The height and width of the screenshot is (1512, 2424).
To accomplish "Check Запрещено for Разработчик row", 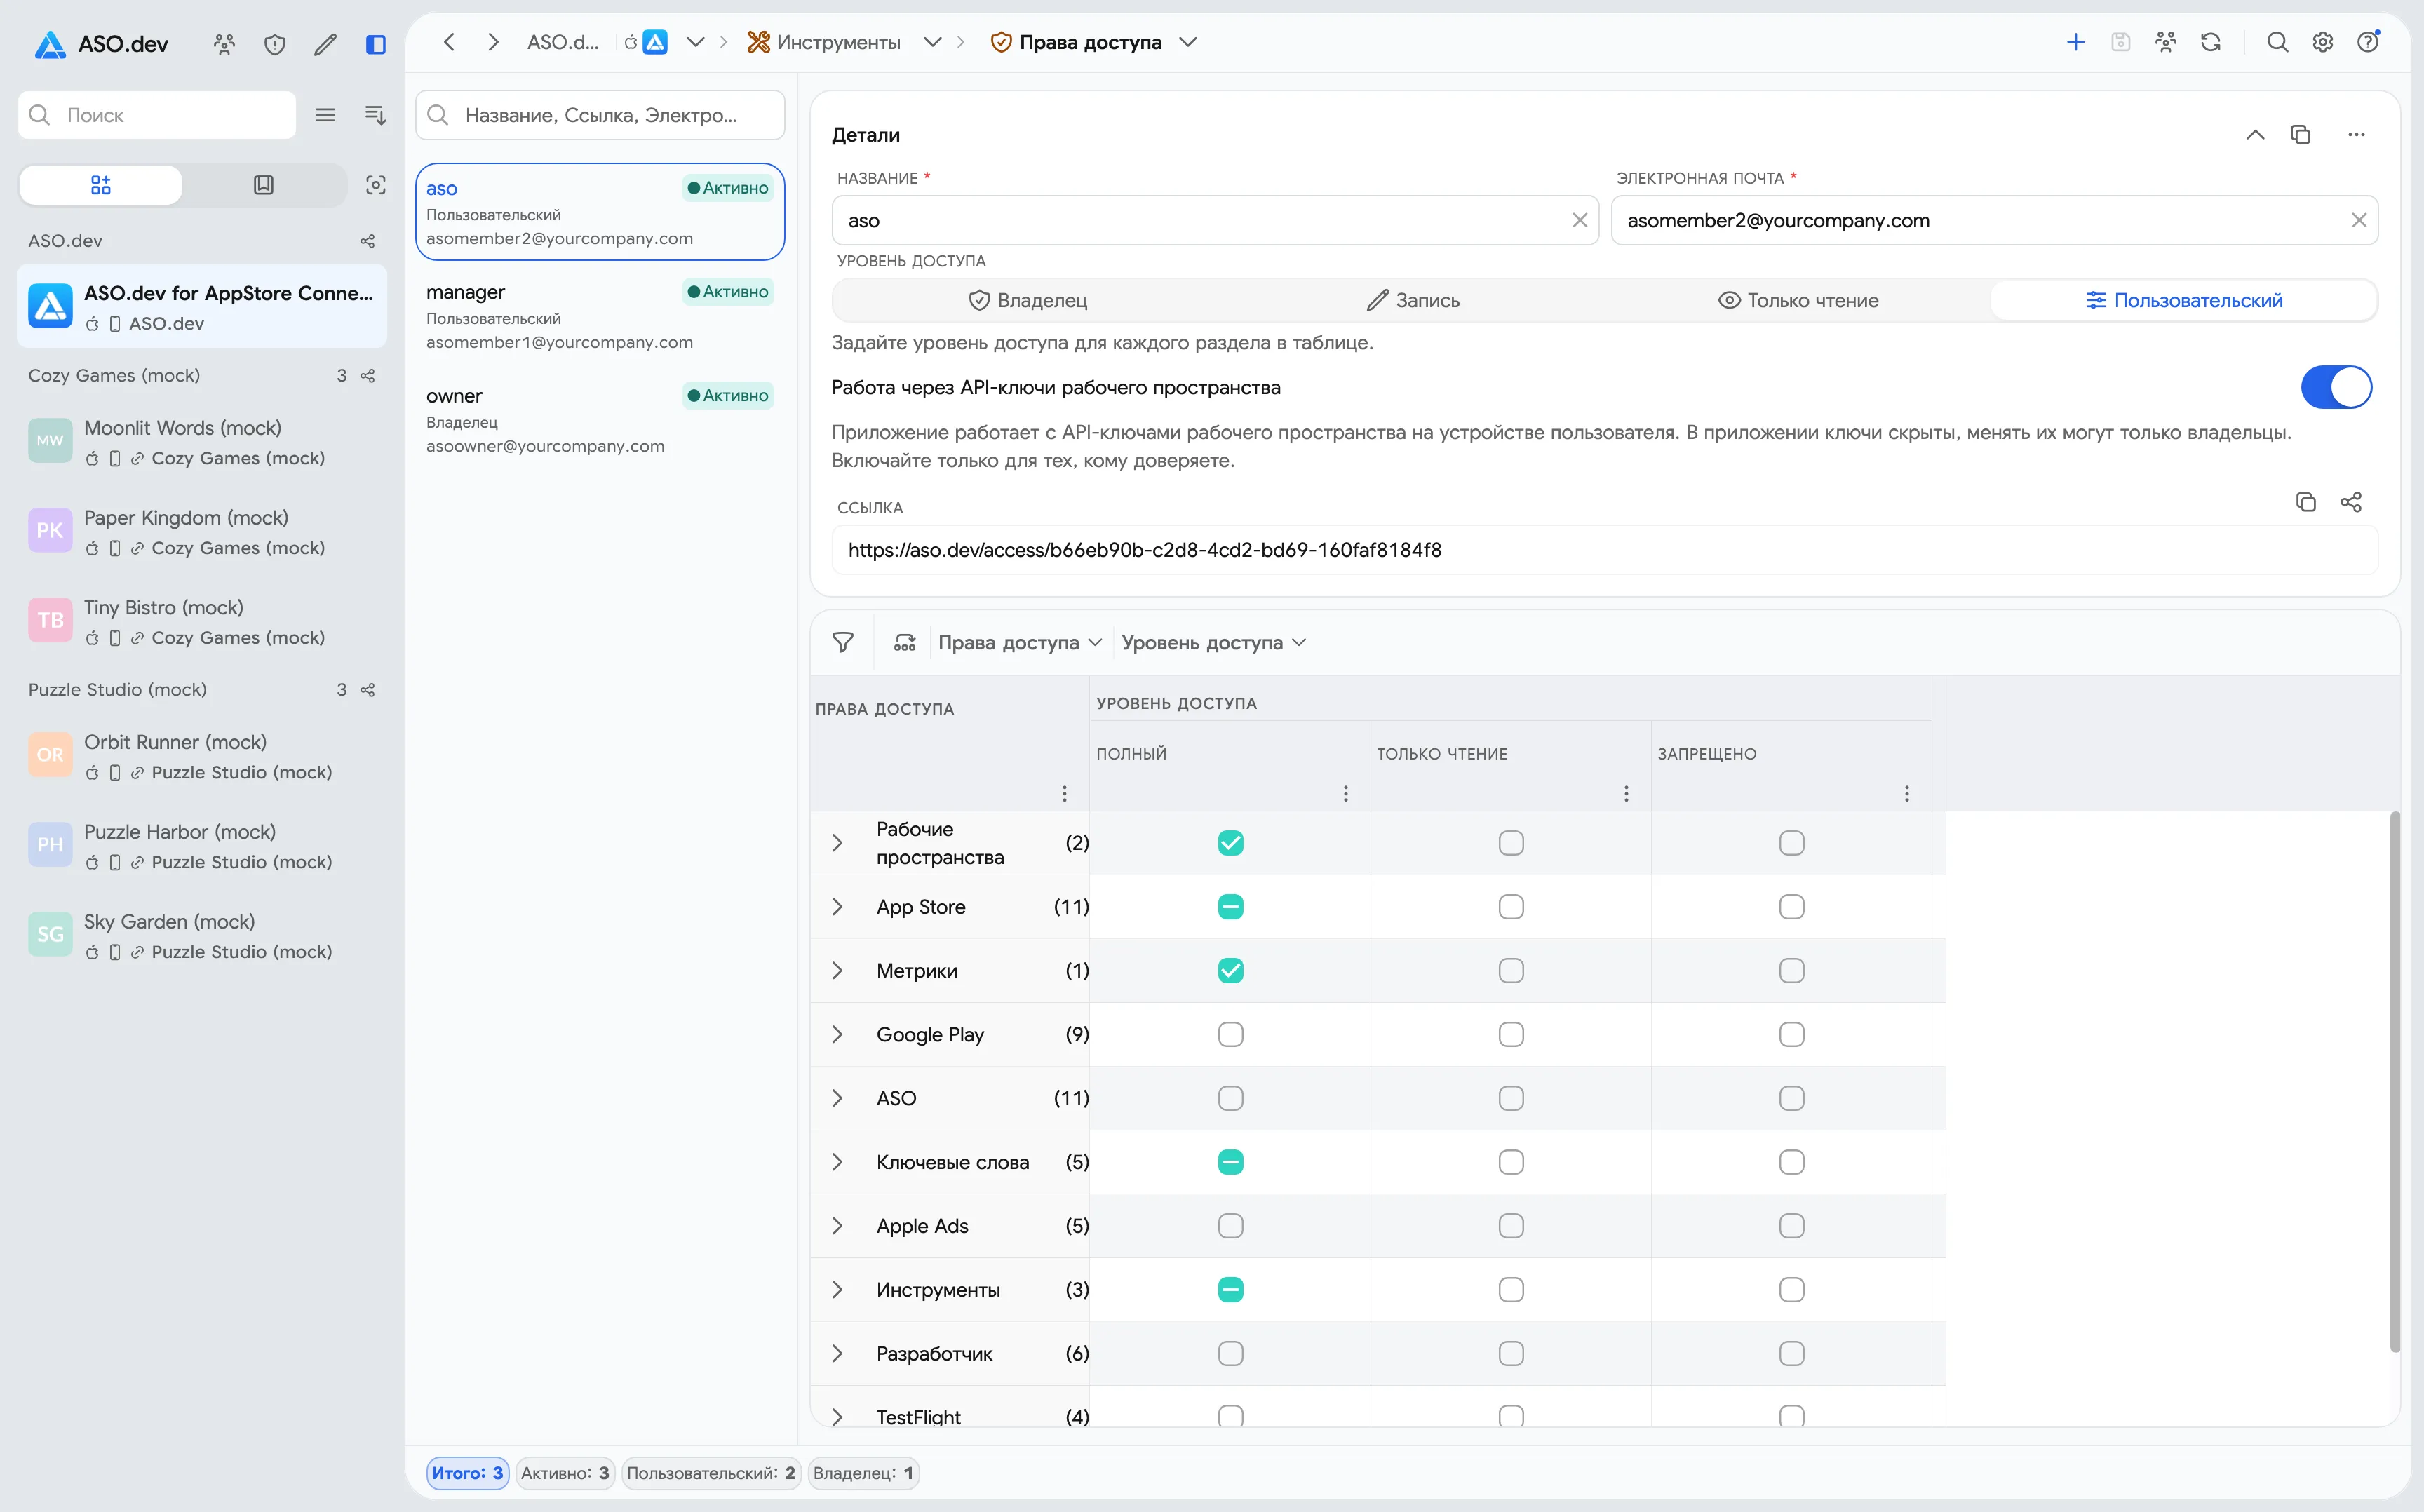I will click(1791, 1353).
